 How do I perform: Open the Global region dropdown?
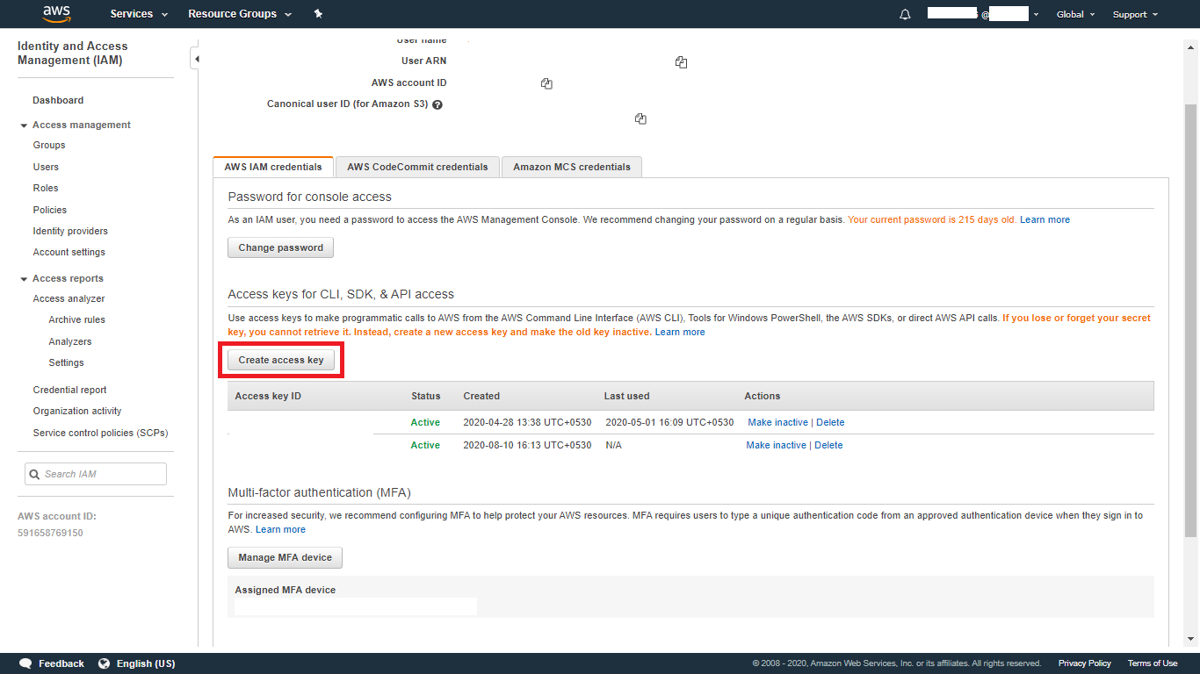point(1076,14)
